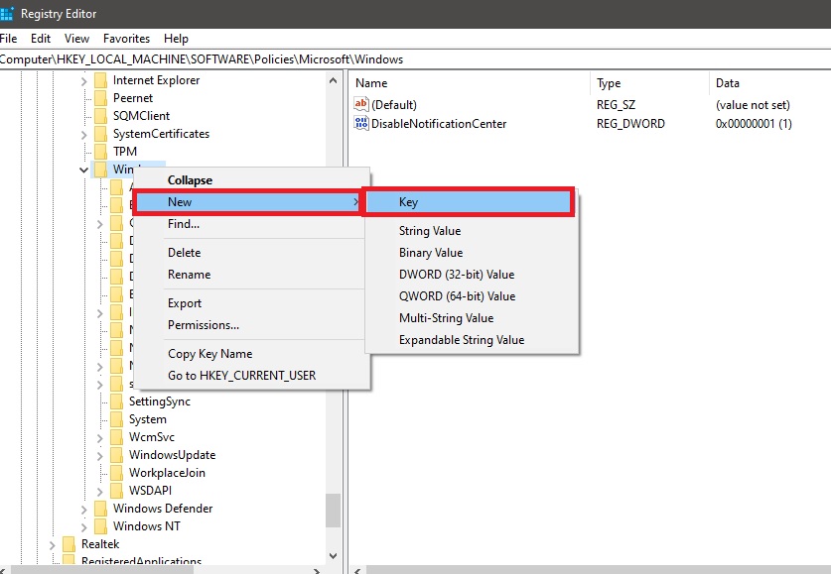This screenshot has height=574, width=831.
Task: Select the SystemCertificates folder icon
Action: click(x=100, y=134)
